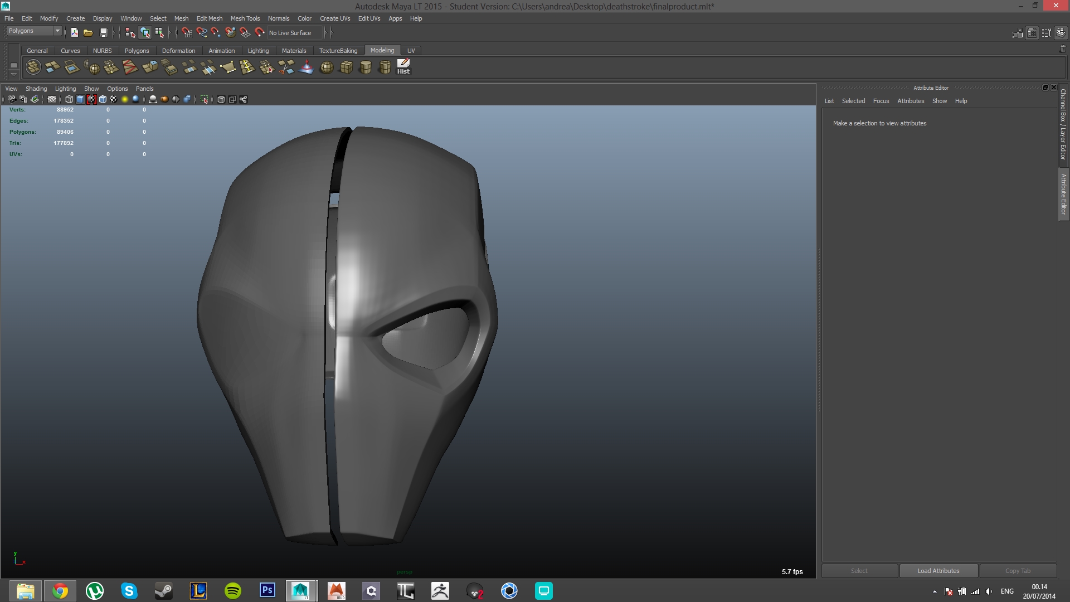Switch to the Polygons shelf tab
The width and height of the screenshot is (1070, 602).
click(x=137, y=51)
